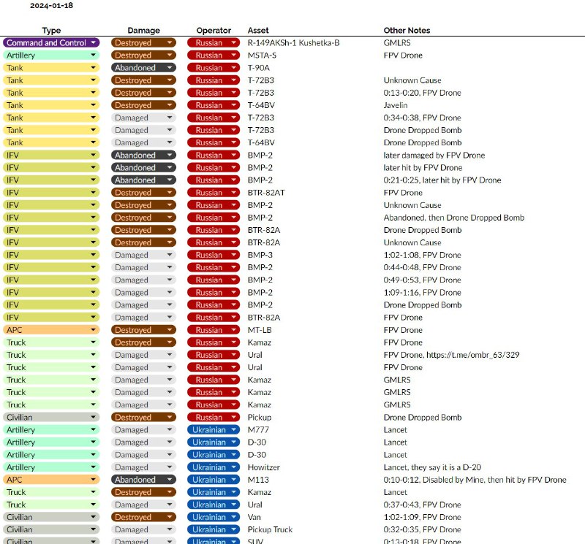This screenshot has height=544, width=585.
Task: Click the arrow on Civilian type for Pickup row
Action: pyautogui.click(x=94, y=418)
